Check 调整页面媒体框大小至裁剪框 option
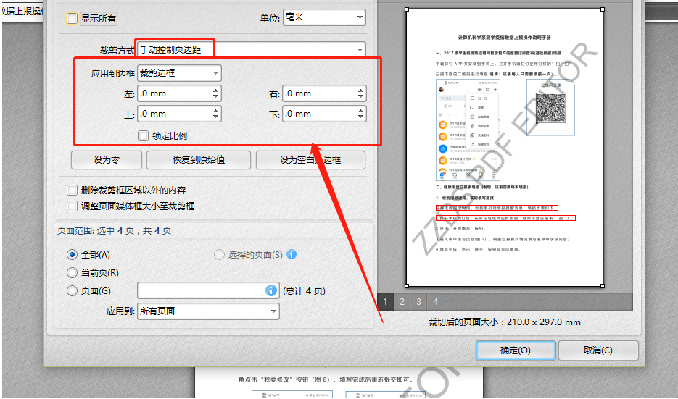Viewport: 678px width, 399px height. coord(73,206)
